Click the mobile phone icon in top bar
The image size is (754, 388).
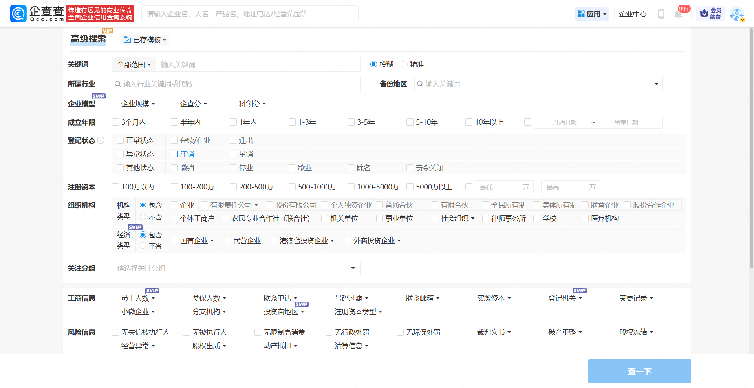(x=661, y=14)
